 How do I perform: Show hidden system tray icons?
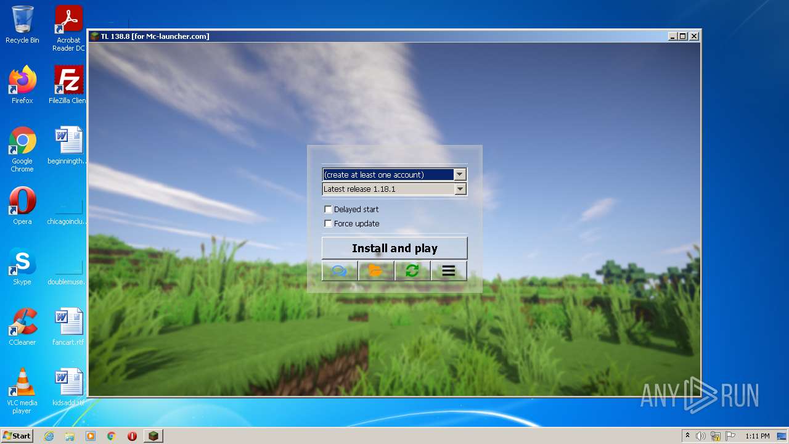click(x=687, y=436)
